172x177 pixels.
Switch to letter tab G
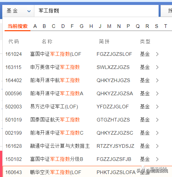81,26
